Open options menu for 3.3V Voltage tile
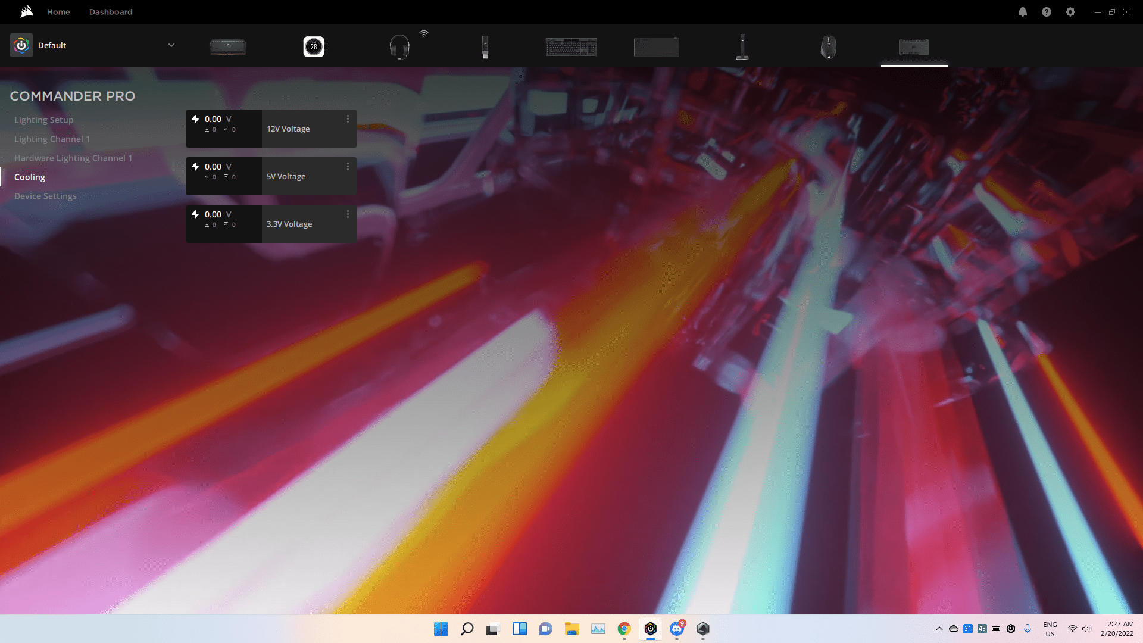The image size is (1143, 643). pyautogui.click(x=348, y=214)
